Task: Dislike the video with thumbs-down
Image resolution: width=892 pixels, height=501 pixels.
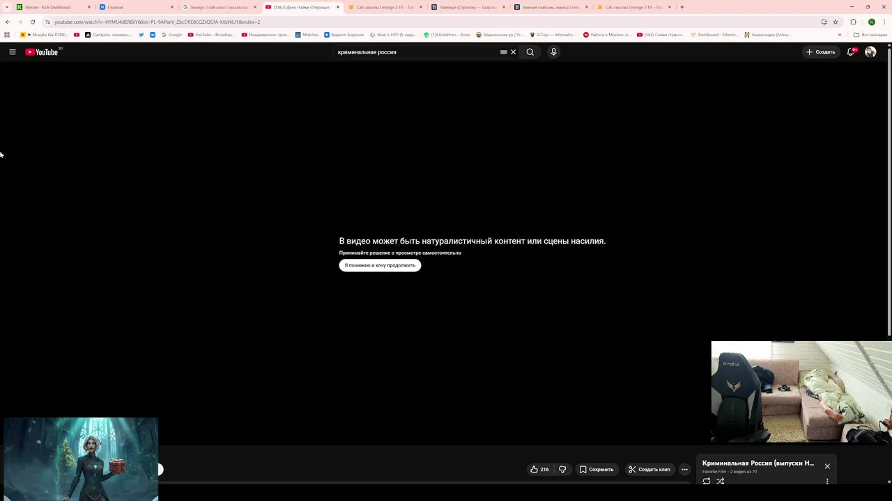Action: pos(562,470)
